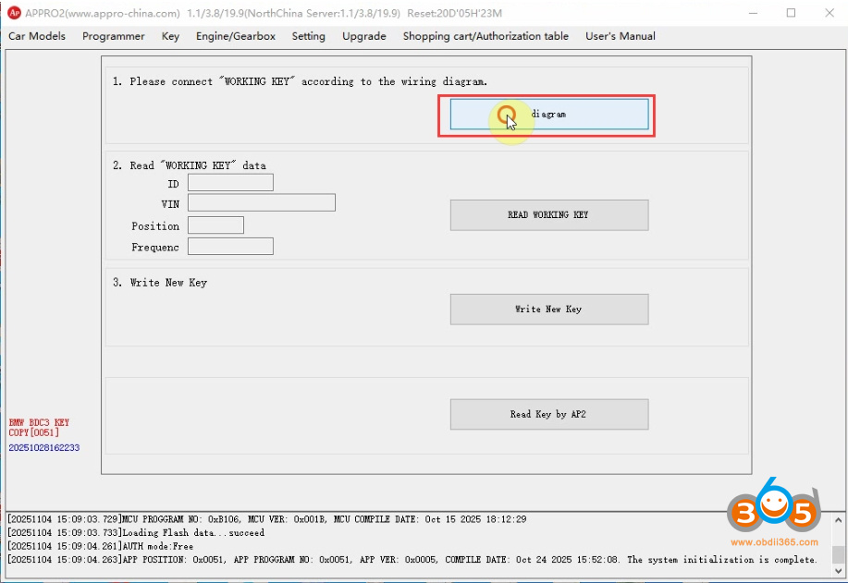848x583 pixels.
Task: Click the VIN input field
Action: 261,202
